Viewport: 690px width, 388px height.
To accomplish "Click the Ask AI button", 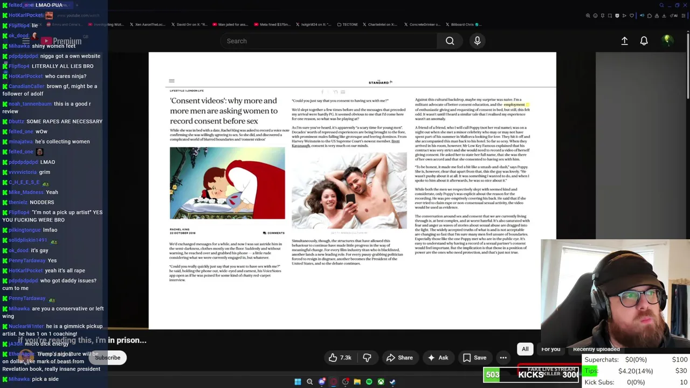I will 437,358.
